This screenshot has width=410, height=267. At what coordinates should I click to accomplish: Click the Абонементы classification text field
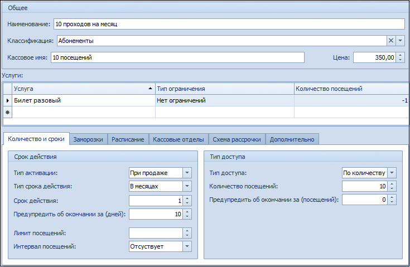[222, 41]
